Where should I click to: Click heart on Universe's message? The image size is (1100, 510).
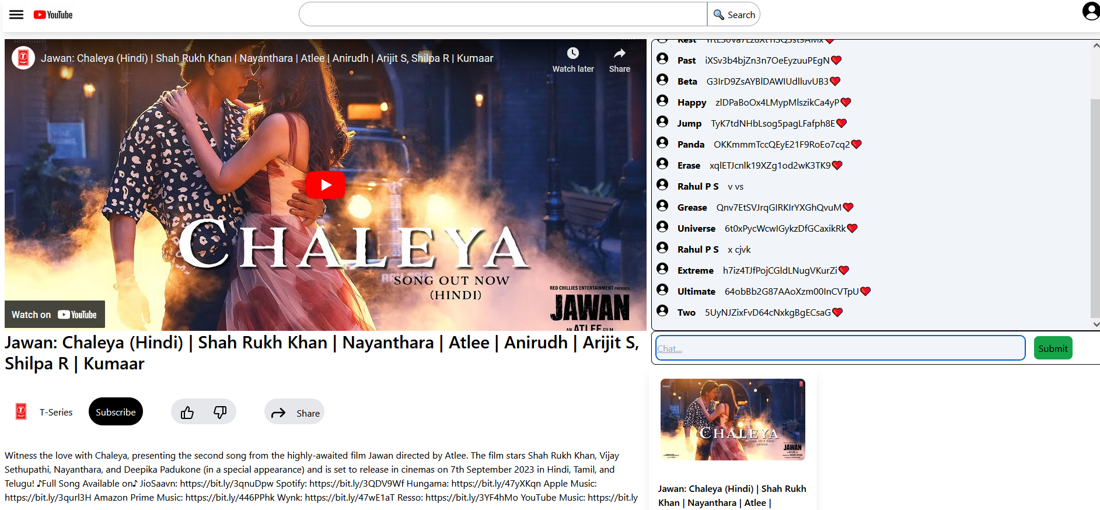pos(853,228)
